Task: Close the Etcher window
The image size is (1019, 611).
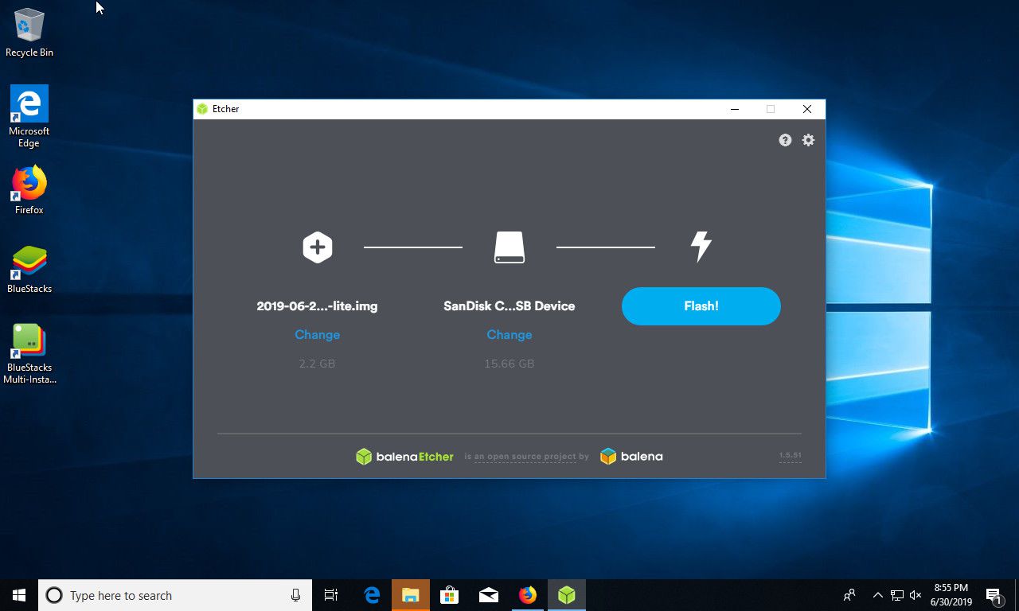Action: (807, 109)
